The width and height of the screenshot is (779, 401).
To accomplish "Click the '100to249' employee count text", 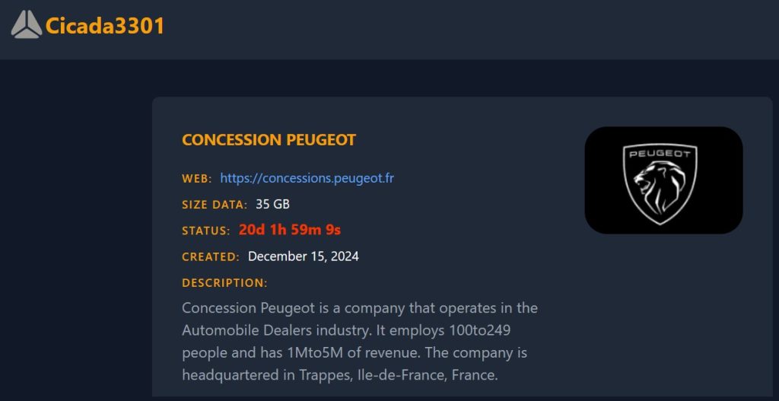I will 479,330.
